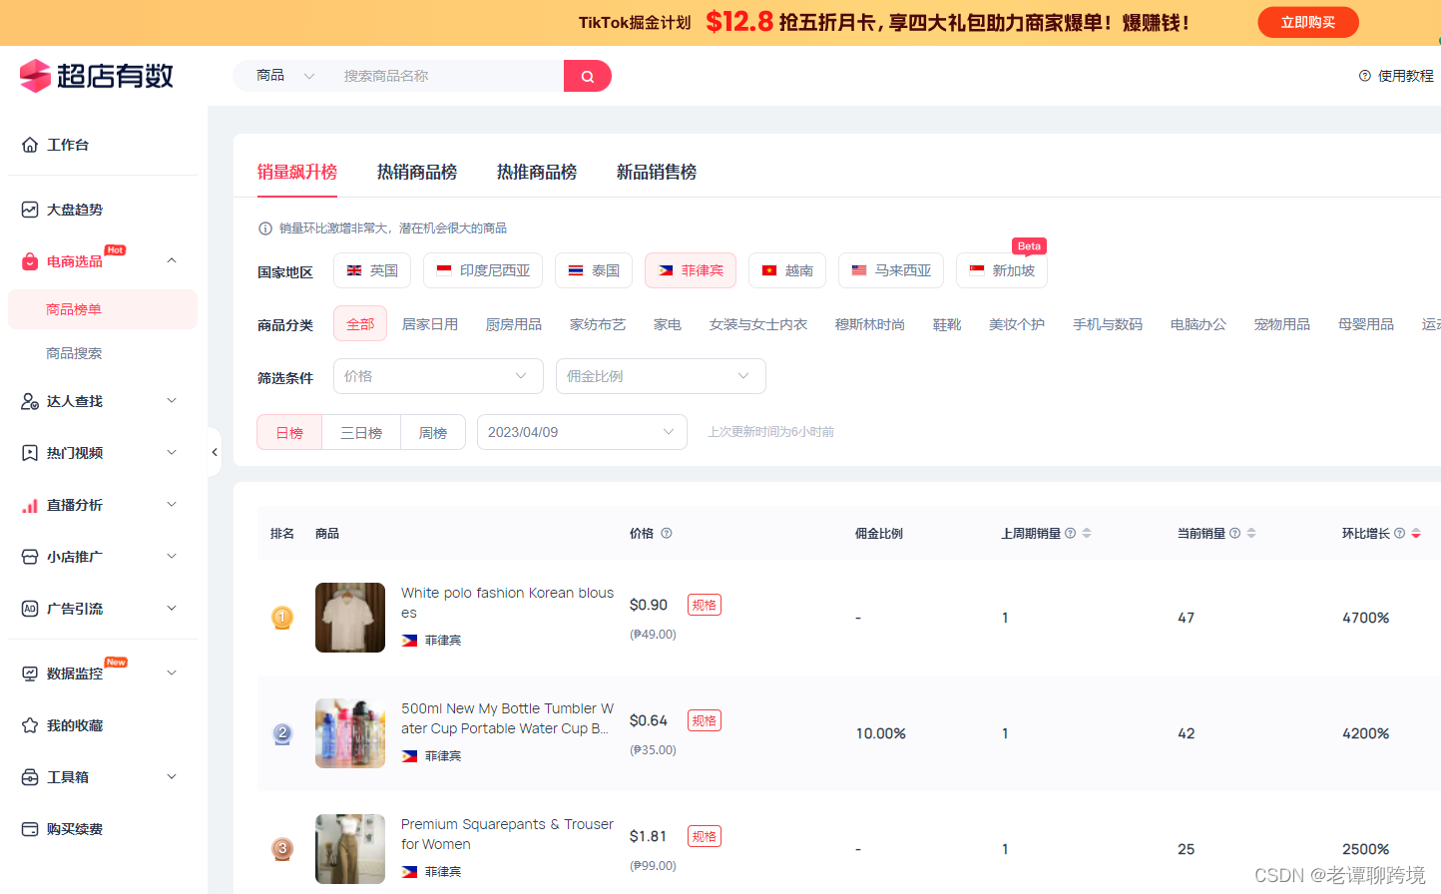The image size is (1441, 894).
Task: Open the 达人查找 influencer search section
Action: coord(75,400)
